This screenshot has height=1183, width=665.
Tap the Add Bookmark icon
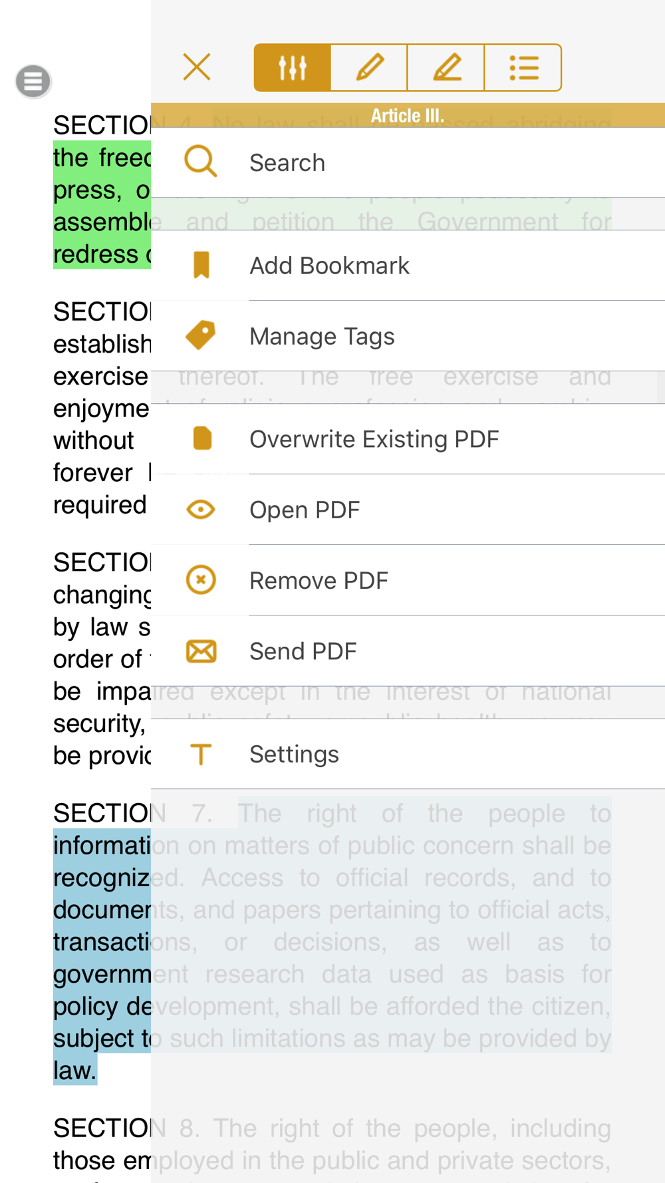coord(201,265)
